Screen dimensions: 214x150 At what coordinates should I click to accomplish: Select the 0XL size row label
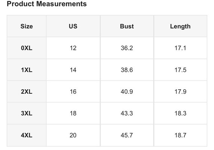pos(27,48)
